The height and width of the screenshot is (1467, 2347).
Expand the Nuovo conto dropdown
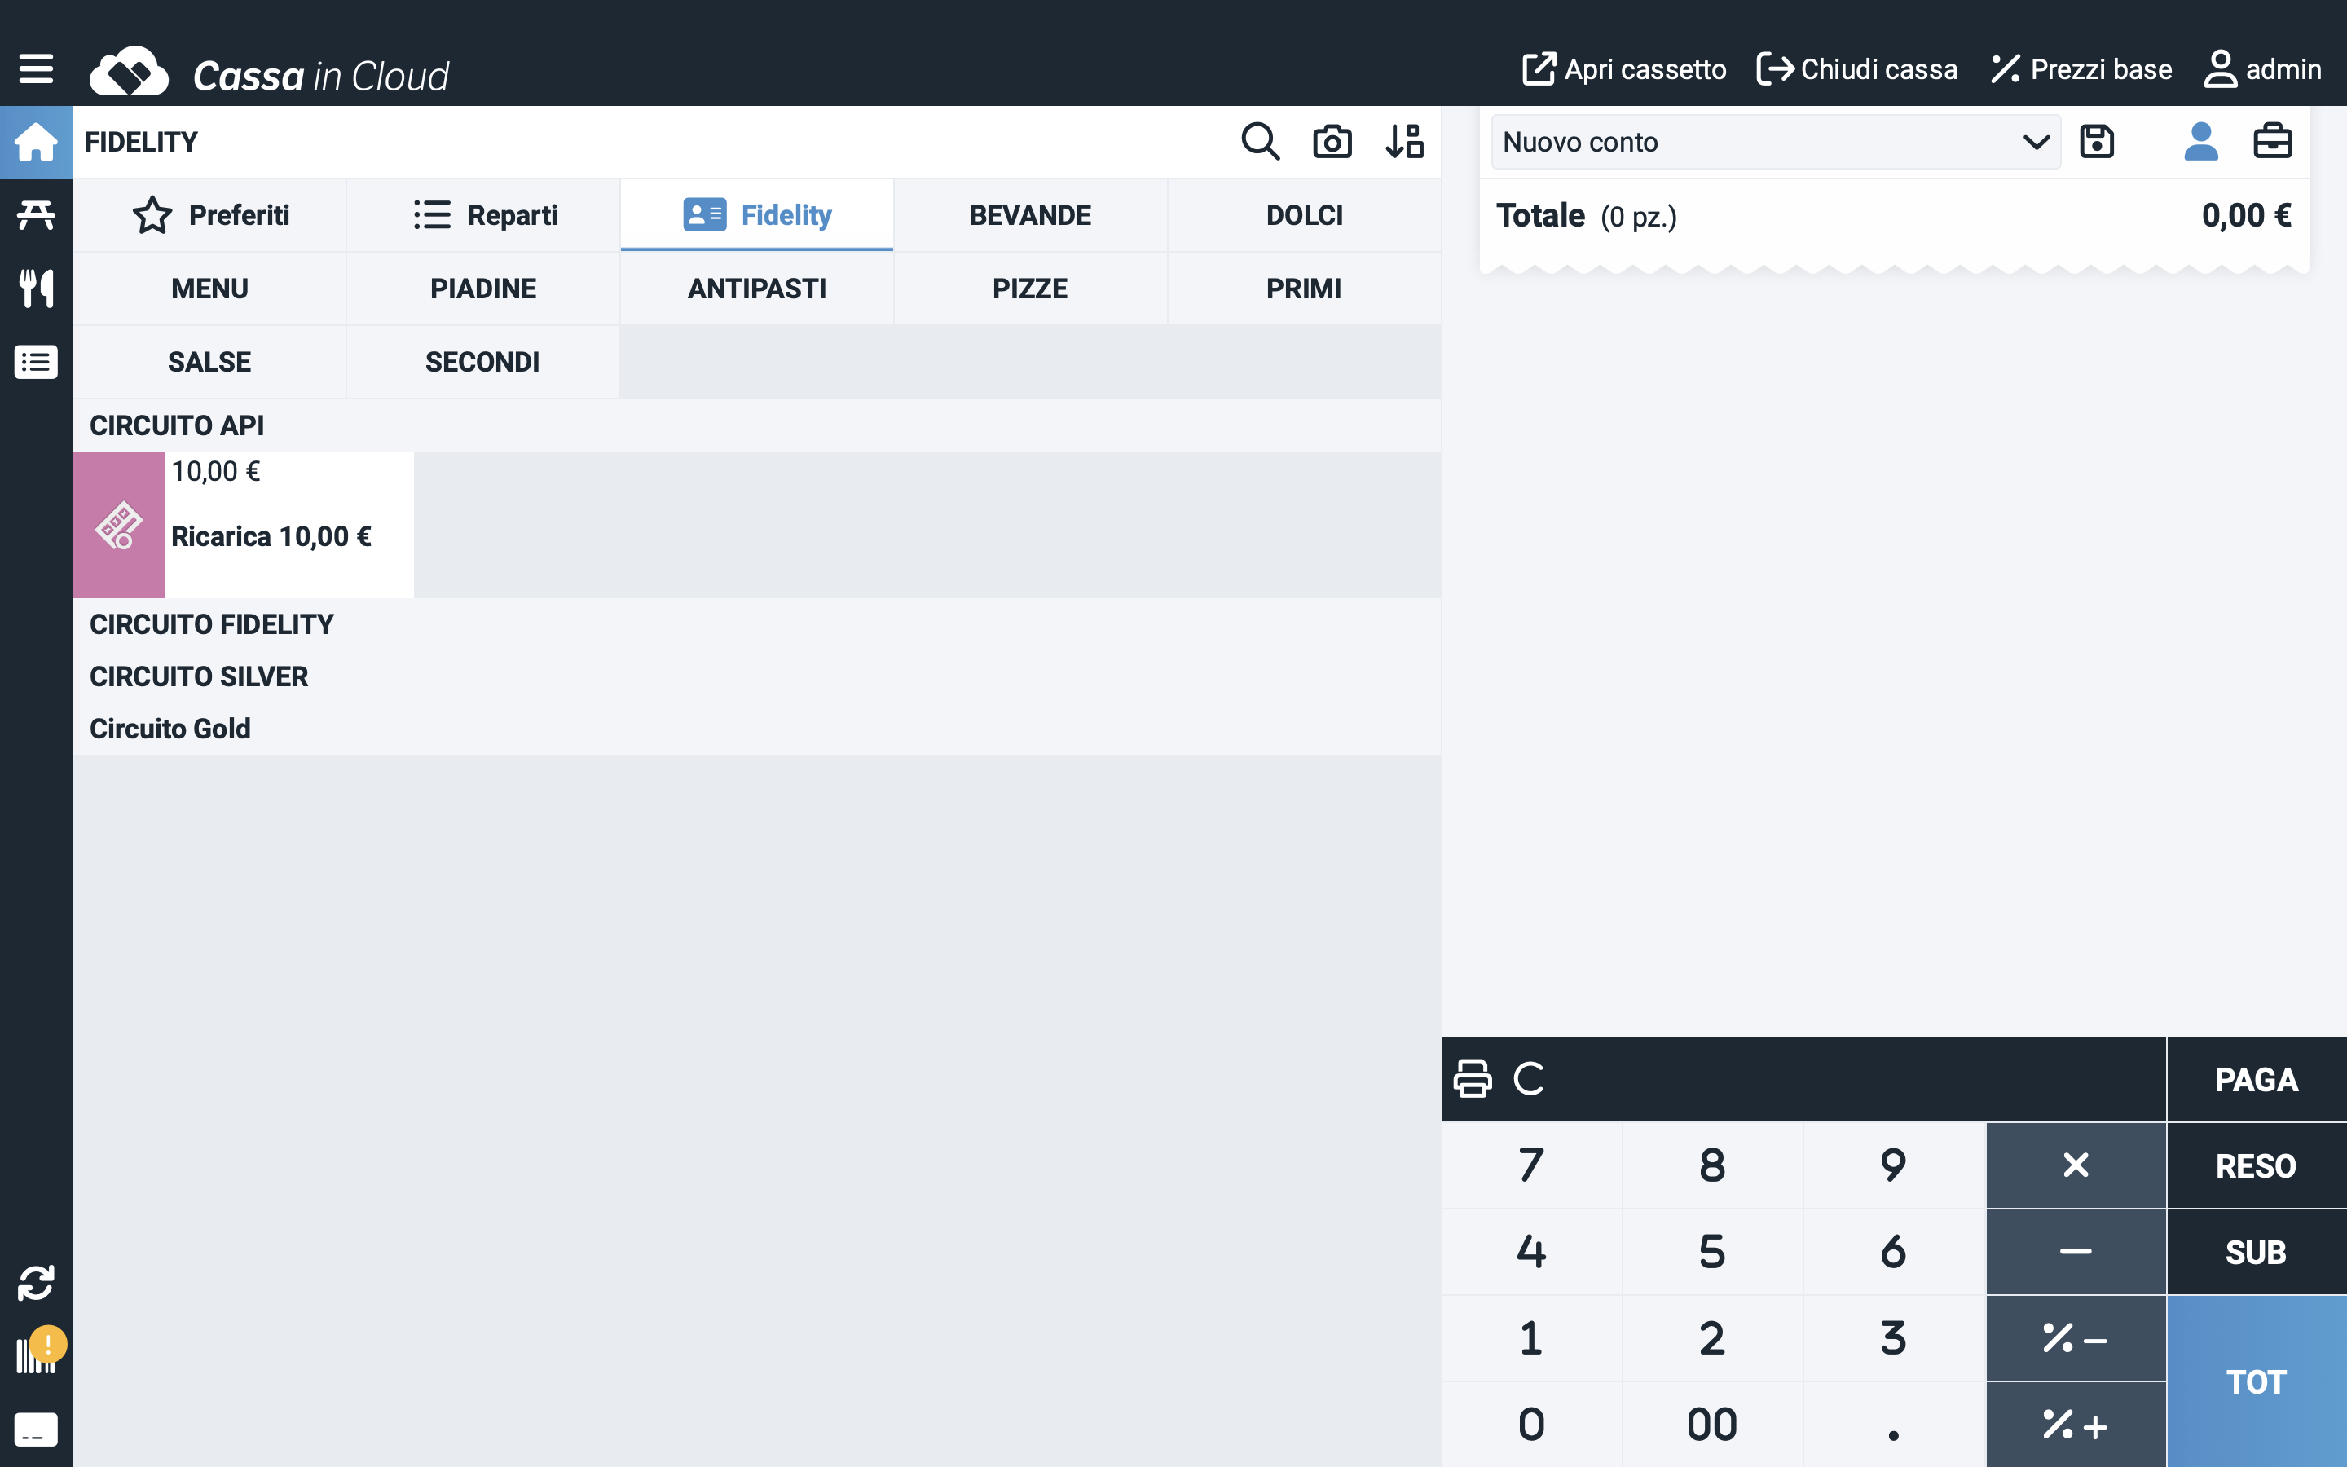click(x=1775, y=142)
